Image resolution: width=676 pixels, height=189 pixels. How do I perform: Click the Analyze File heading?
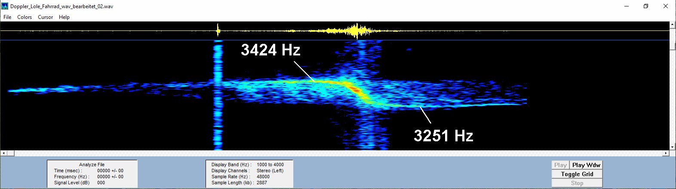tap(92, 165)
